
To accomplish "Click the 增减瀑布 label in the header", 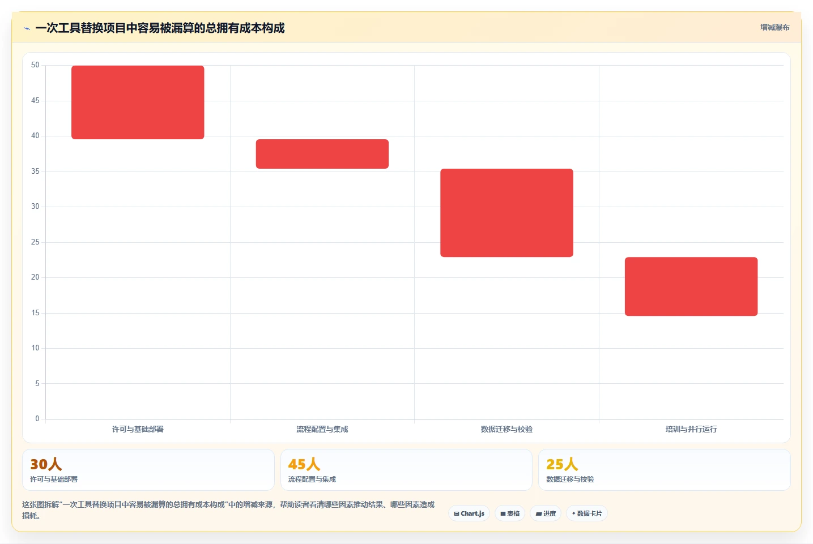I will tap(774, 27).
